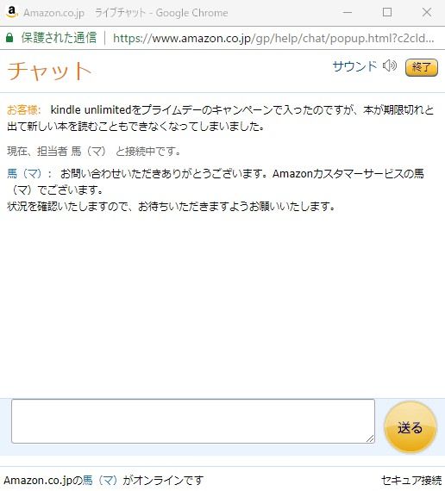Click the 馬（マ）: agent label in conversation
Image resolution: width=445 pixels, height=491 pixels.
(x=29, y=173)
